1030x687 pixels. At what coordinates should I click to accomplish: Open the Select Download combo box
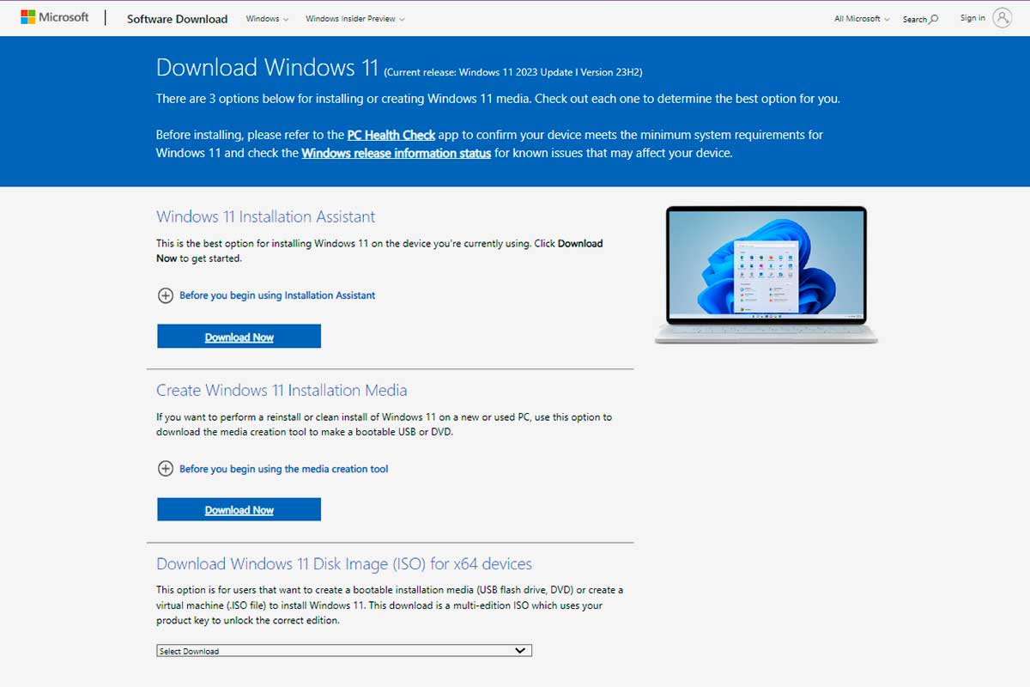(343, 650)
